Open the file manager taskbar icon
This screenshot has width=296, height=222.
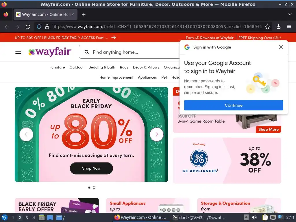point(42,217)
